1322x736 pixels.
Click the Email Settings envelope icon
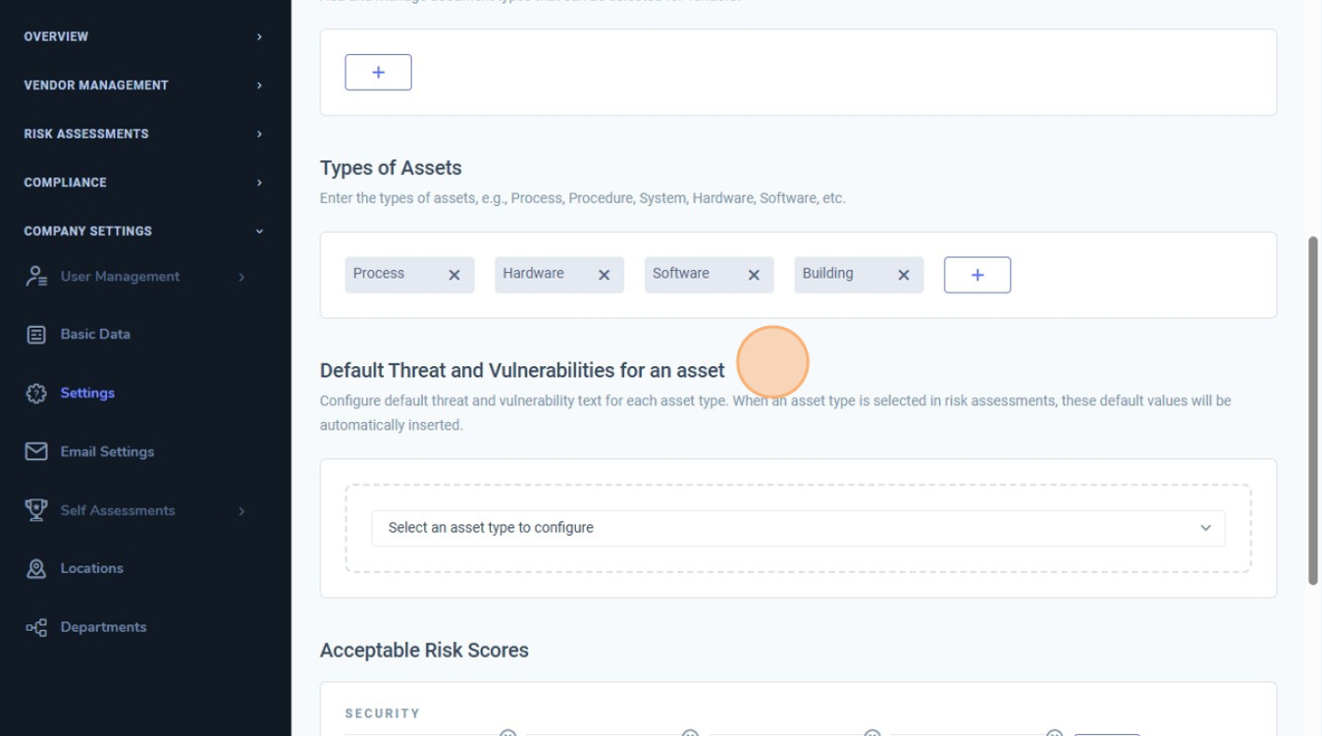[x=36, y=452]
